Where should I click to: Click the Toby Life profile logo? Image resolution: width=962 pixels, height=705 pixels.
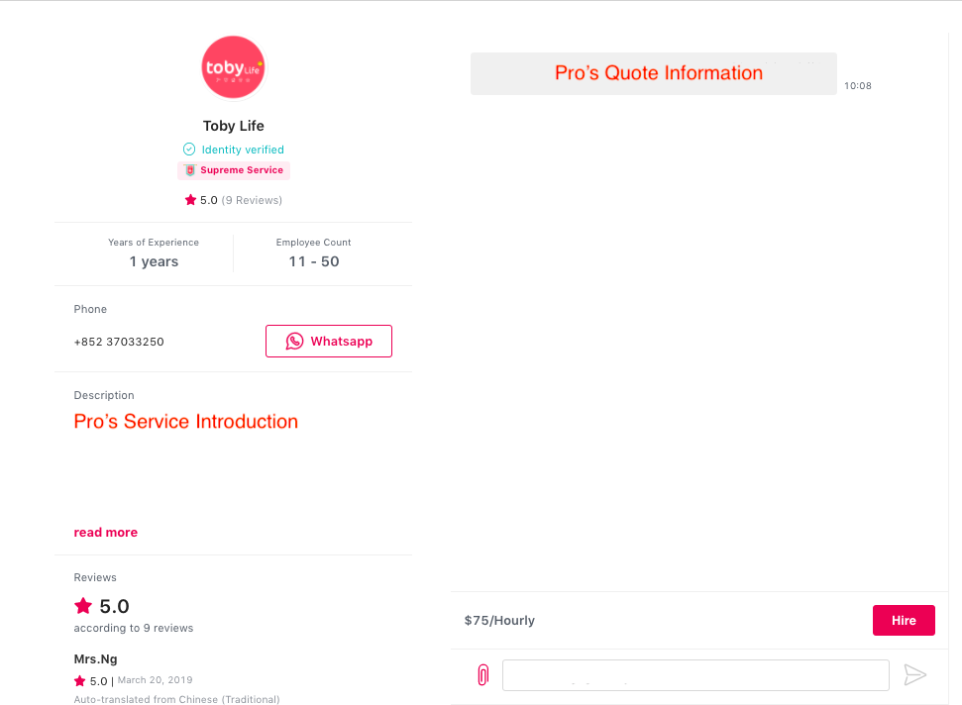(233, 67)
